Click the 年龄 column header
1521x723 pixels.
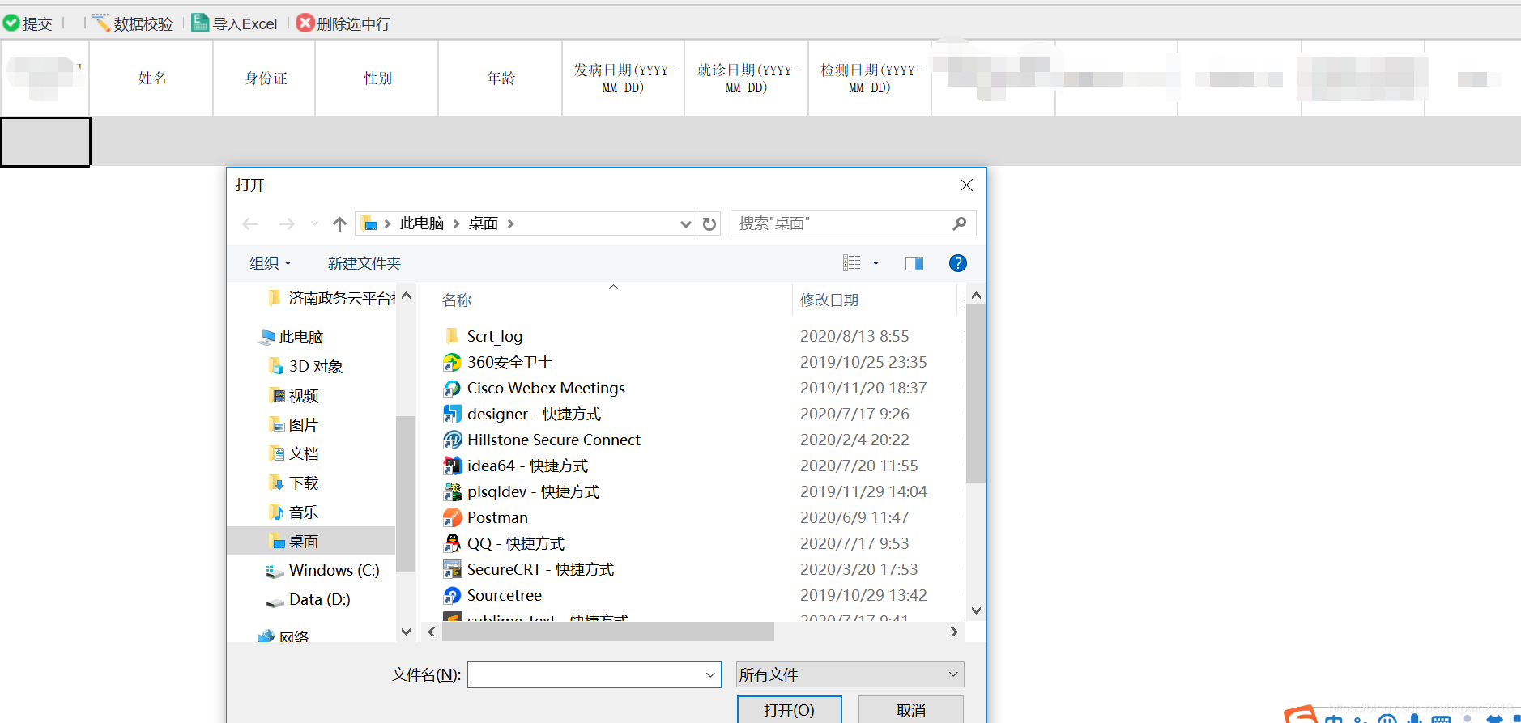point(501,78)
